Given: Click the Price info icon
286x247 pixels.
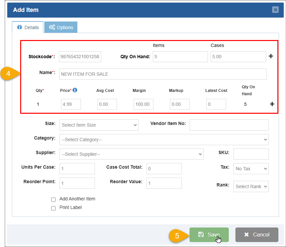Looking at the screenshot, I should point(75,90).
